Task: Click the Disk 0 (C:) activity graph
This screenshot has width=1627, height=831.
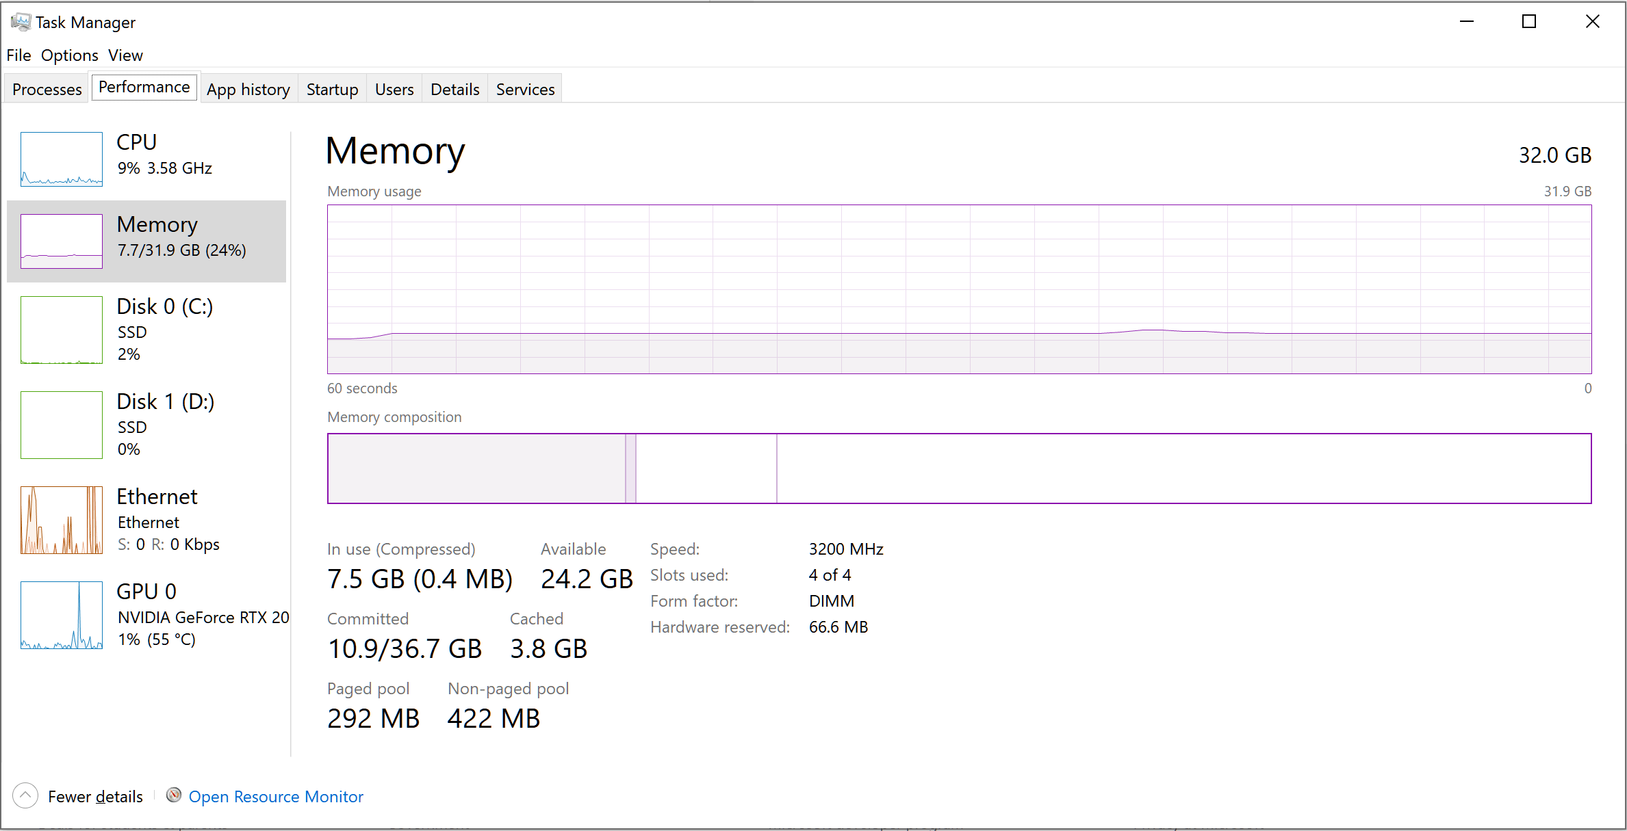Action: pyautogui.click(x=62, y=330)
